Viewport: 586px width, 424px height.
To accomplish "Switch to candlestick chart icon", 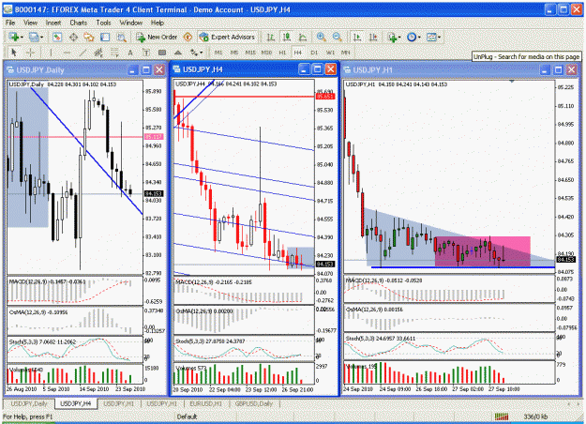I will [x=287, y=37].
